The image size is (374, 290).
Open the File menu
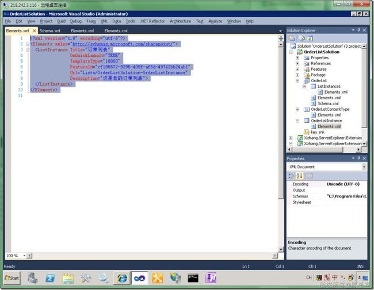(8, 21)
